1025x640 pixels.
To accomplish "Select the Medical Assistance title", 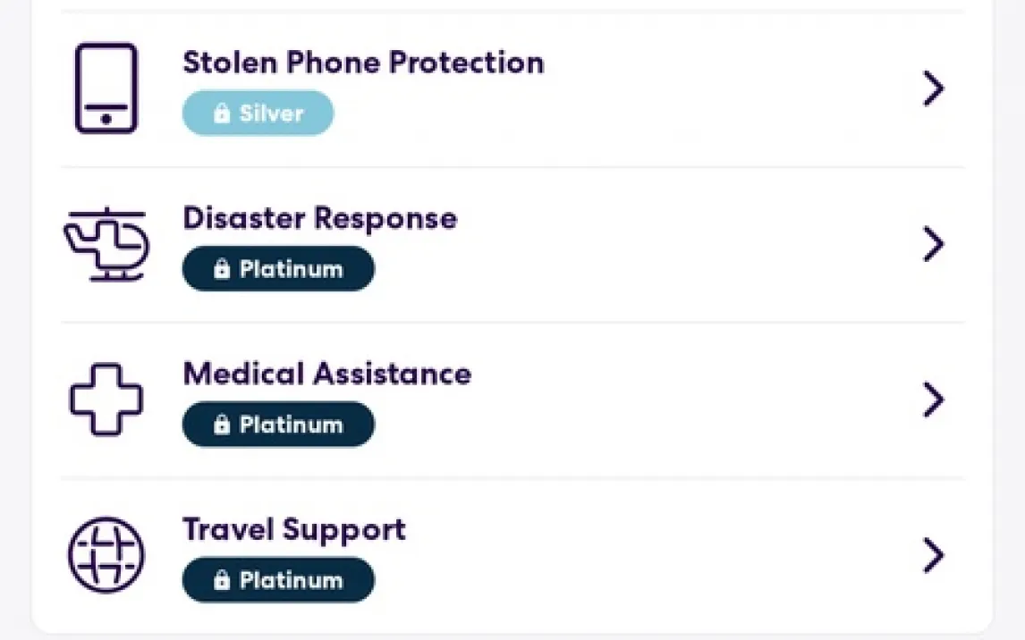I will click(327, 374).
